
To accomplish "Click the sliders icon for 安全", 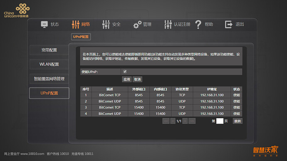I will pyautogui.click(x=106, y=25).
